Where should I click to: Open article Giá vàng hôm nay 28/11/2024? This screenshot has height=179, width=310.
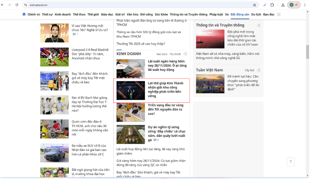(x=151, y=163)
